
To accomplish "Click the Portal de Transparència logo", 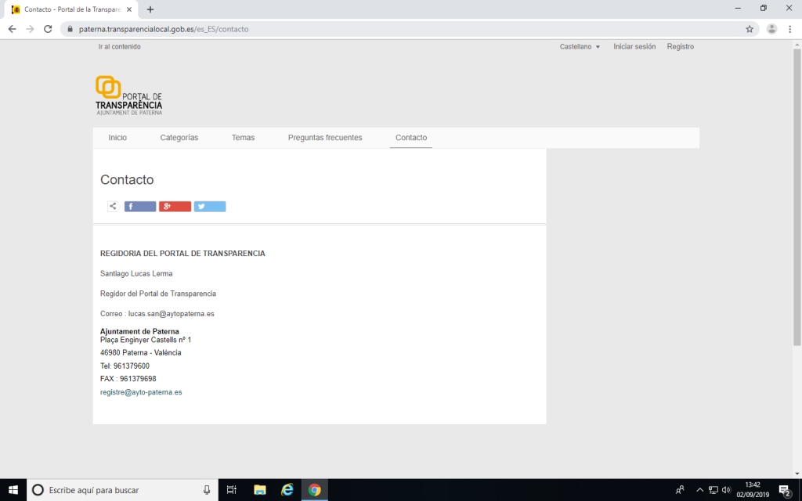I will pos(129,96).
